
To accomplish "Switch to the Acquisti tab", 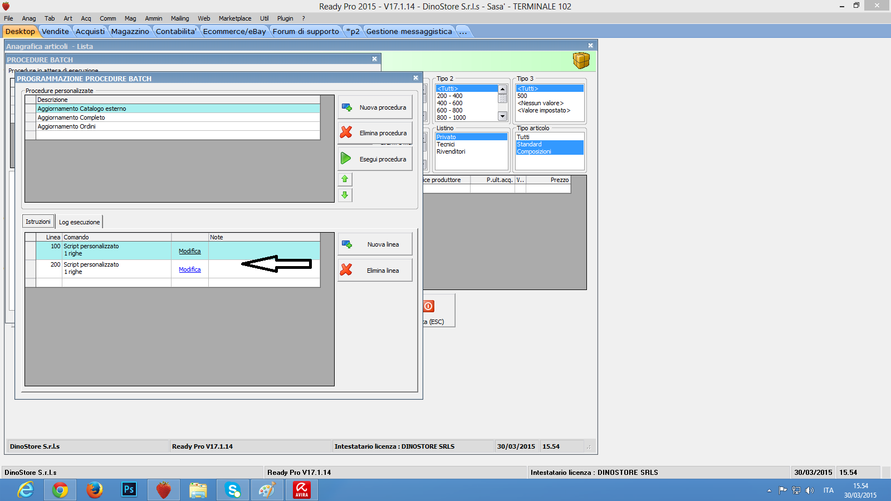I will coord(90,31).
